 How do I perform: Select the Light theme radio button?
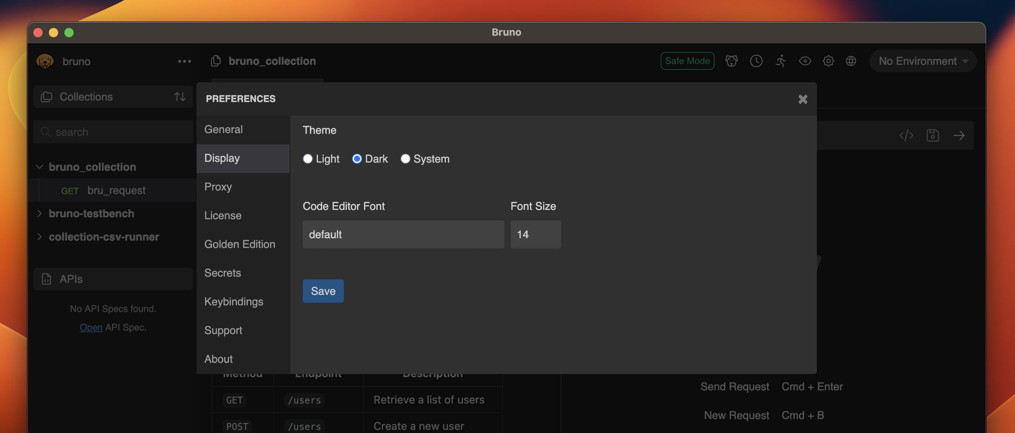(308, 159)
